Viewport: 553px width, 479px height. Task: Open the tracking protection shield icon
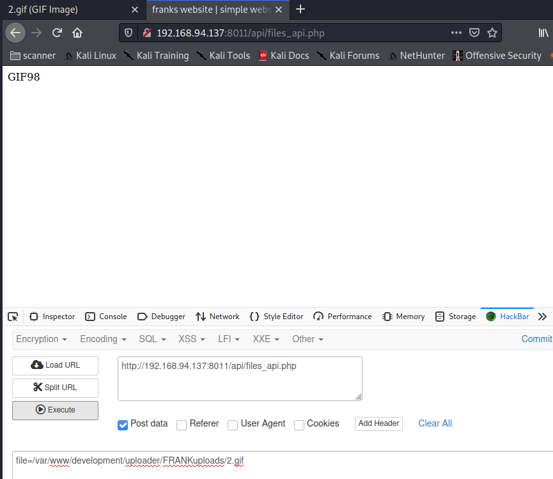click(129, 33)
